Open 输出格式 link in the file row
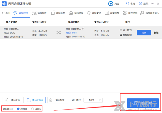162x113 pixels. (127, 30)
